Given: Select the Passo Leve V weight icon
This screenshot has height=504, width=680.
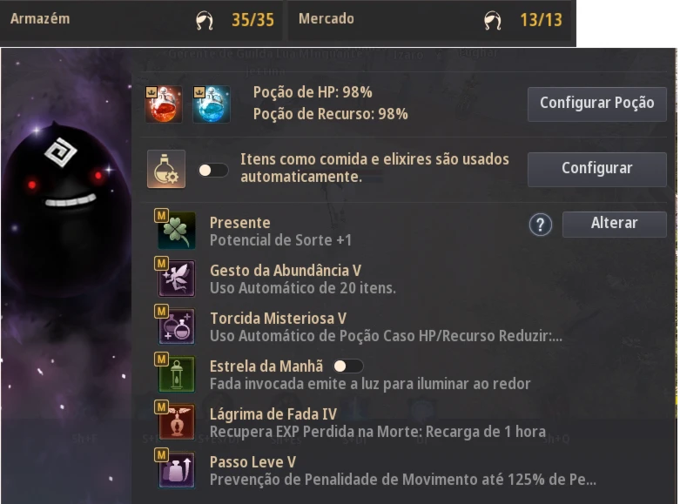Looking at the screenshot, I should 177,470.
